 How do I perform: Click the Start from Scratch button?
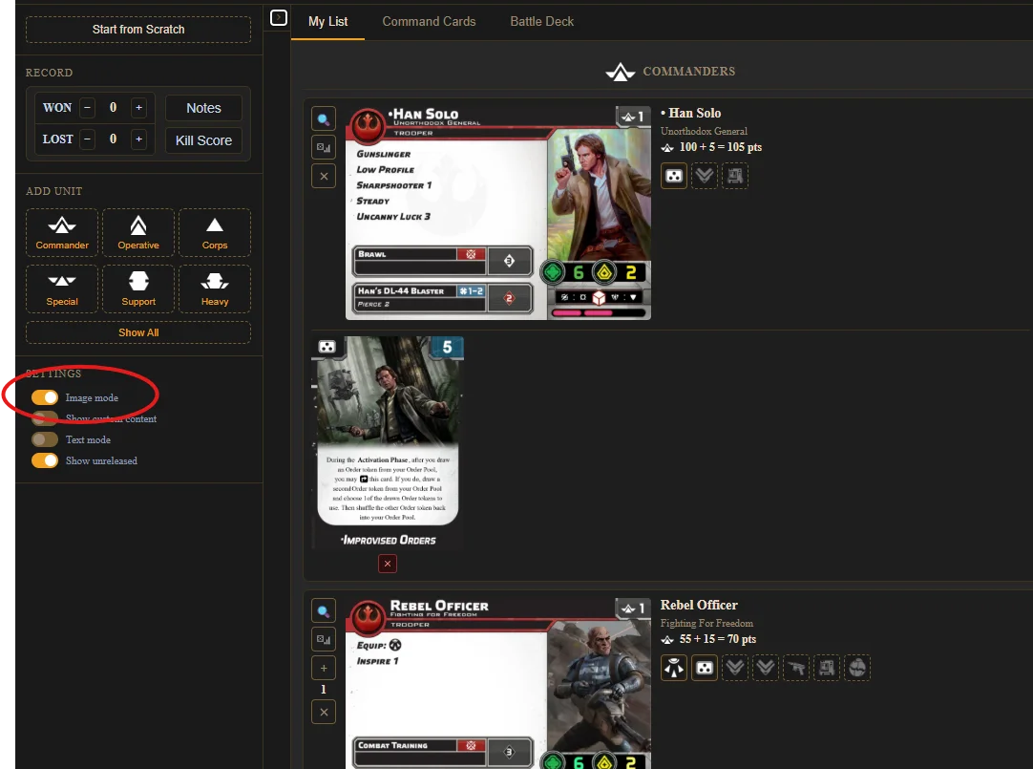138,29
